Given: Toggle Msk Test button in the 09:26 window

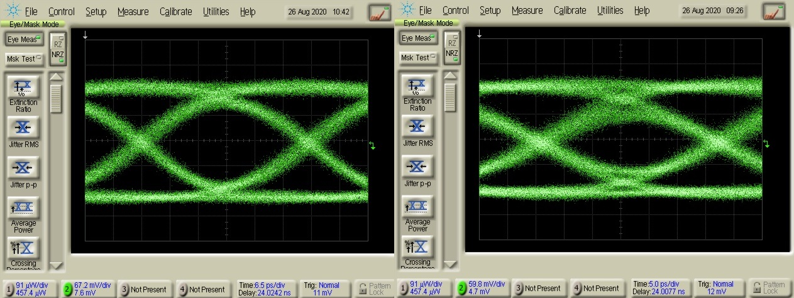Looking at the screenshot, I should 417,57.
